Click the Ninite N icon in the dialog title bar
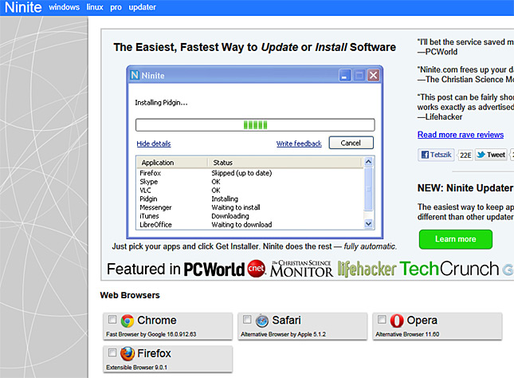Screen dimensions: 514x378 [x=135, y=75]
